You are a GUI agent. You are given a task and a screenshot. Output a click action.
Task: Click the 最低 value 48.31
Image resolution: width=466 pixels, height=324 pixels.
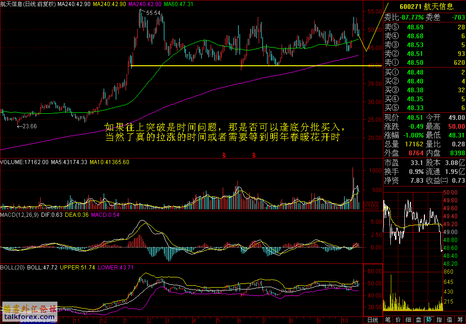(457, 135)
